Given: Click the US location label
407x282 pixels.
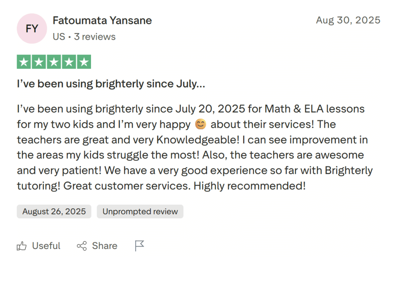Looking at the screenshot, I should coord(59,37).
